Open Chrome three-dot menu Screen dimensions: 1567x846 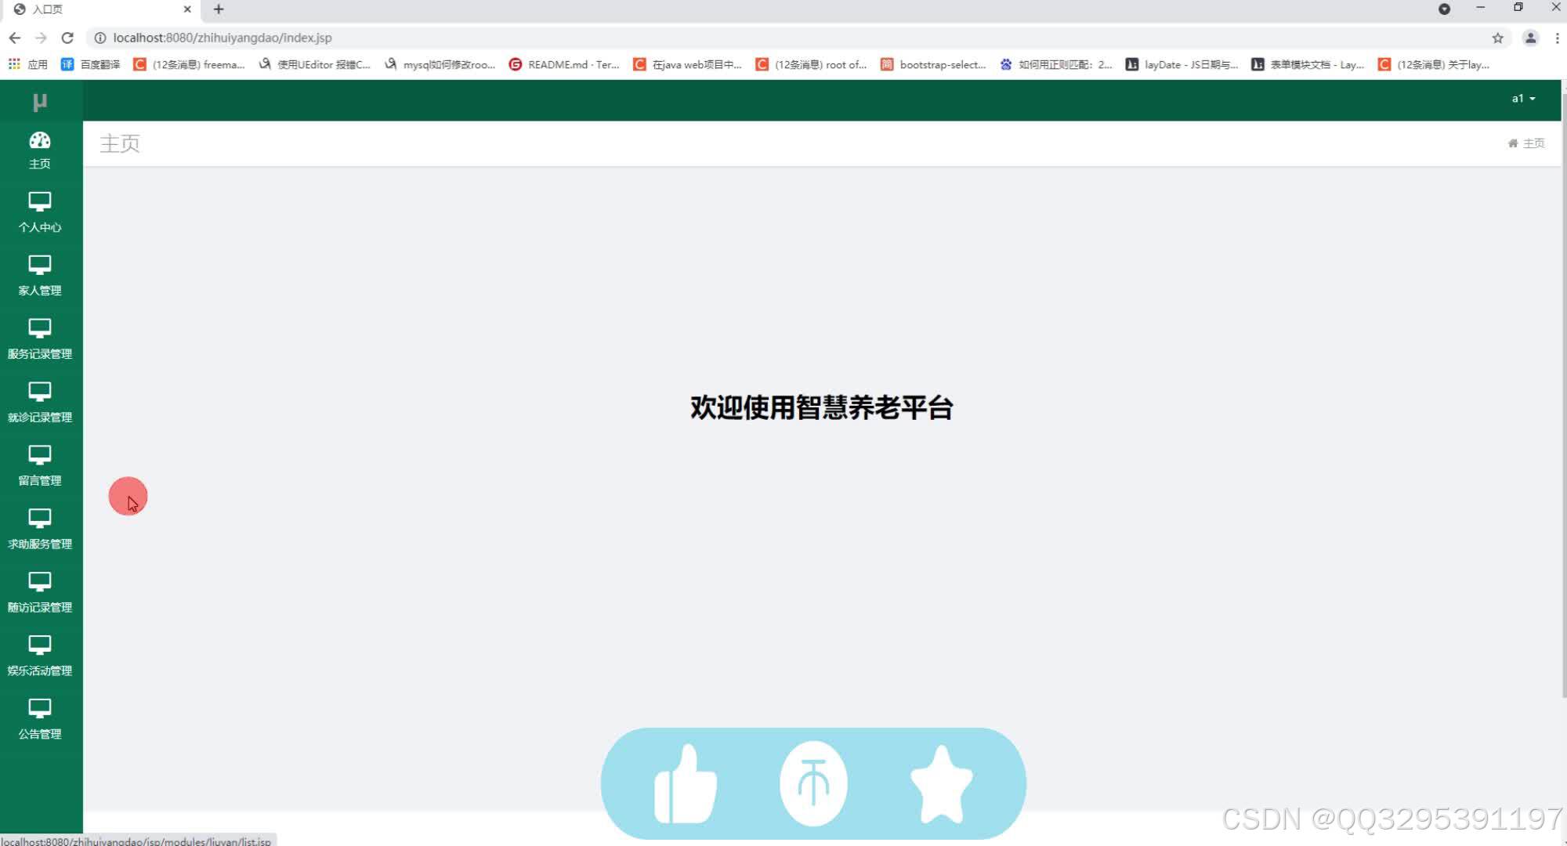point(1557,38)
